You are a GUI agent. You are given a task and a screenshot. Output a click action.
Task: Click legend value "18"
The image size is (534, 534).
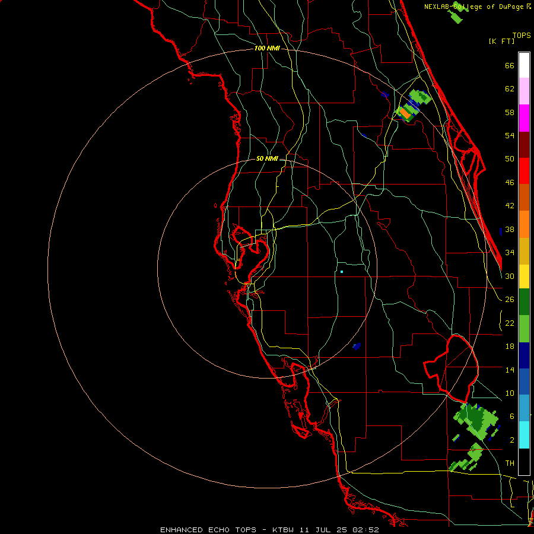point(510,347)
